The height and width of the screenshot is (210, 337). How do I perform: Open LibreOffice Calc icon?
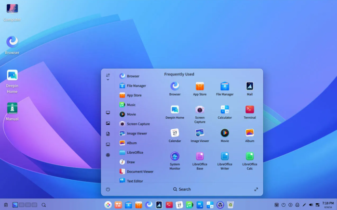[x=249, y=157]
